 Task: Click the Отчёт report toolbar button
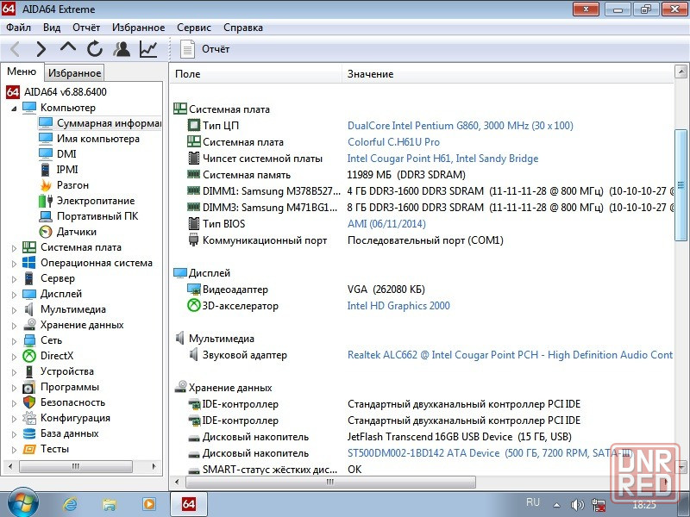[205, 49]
